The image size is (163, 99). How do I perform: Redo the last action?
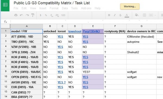27,15
